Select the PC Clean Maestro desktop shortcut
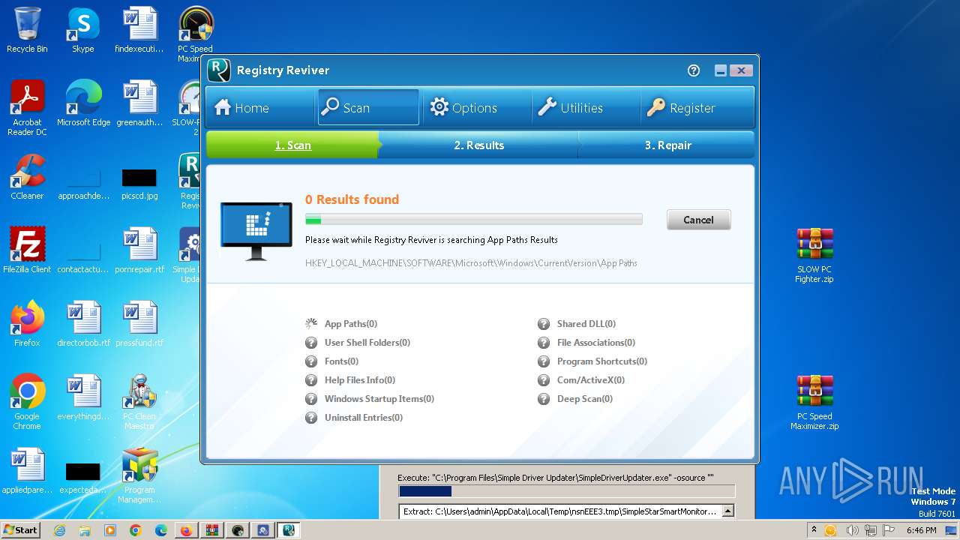Screen dimensions: 960x540 coord(139,402)
